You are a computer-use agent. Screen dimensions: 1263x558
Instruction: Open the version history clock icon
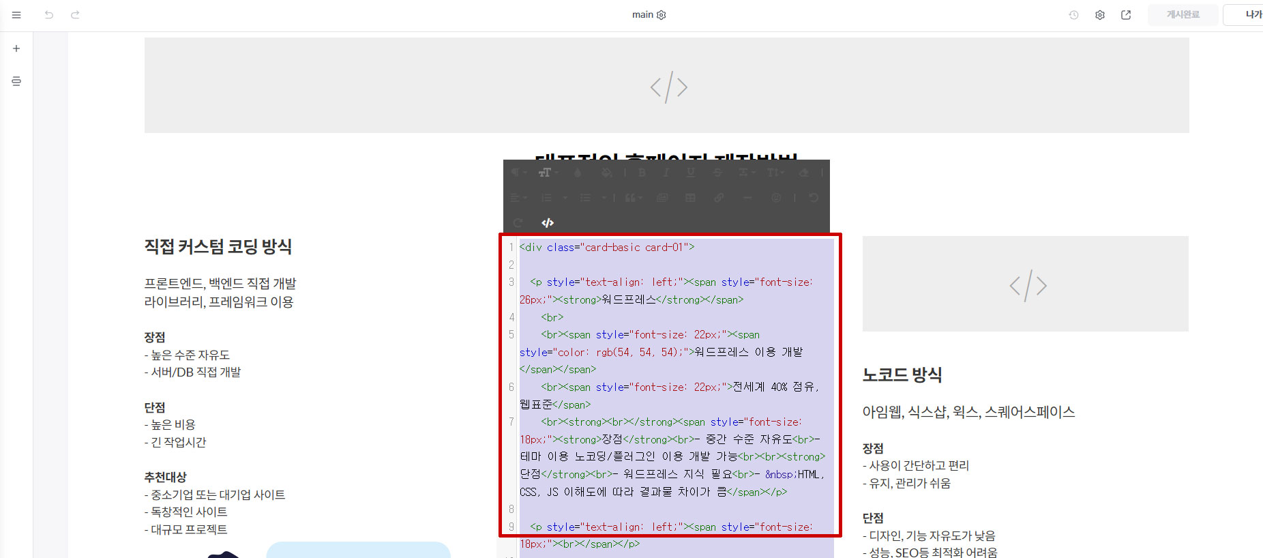pos(1073,15)
